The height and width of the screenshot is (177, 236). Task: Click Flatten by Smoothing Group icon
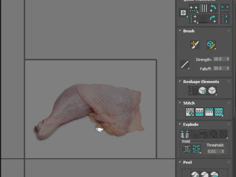204,134
